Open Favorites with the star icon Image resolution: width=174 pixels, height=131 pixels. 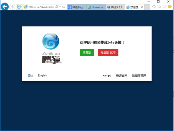coord(159,7)
